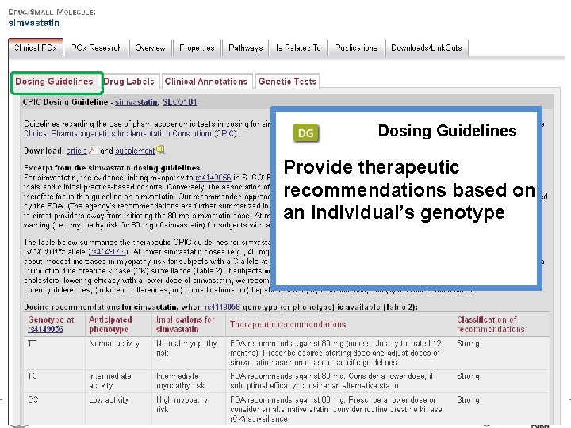This screenshot has width=571, height=428.
Task: Select the simvastatin page title
Action: 34,23
